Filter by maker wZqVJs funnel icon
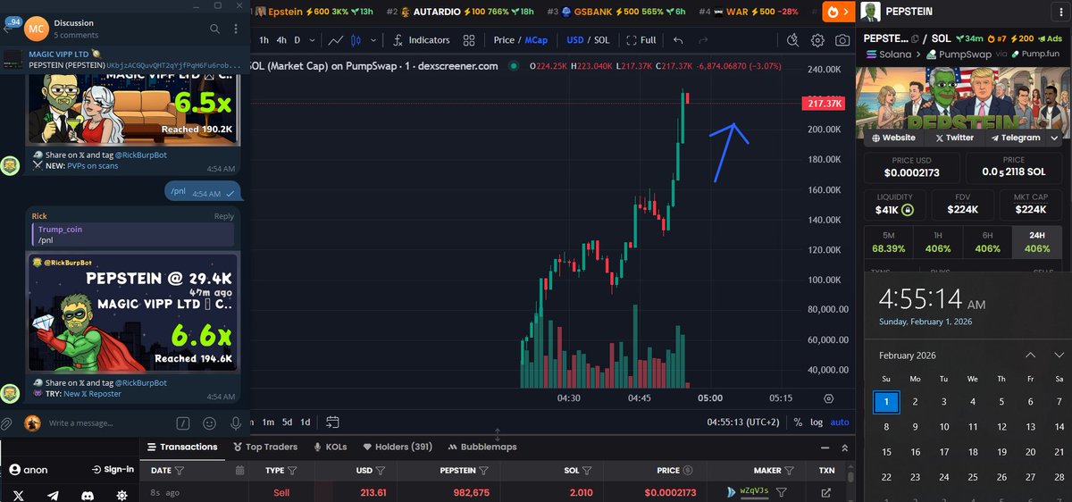1072x502 pixels. click(x=781, y=492)
